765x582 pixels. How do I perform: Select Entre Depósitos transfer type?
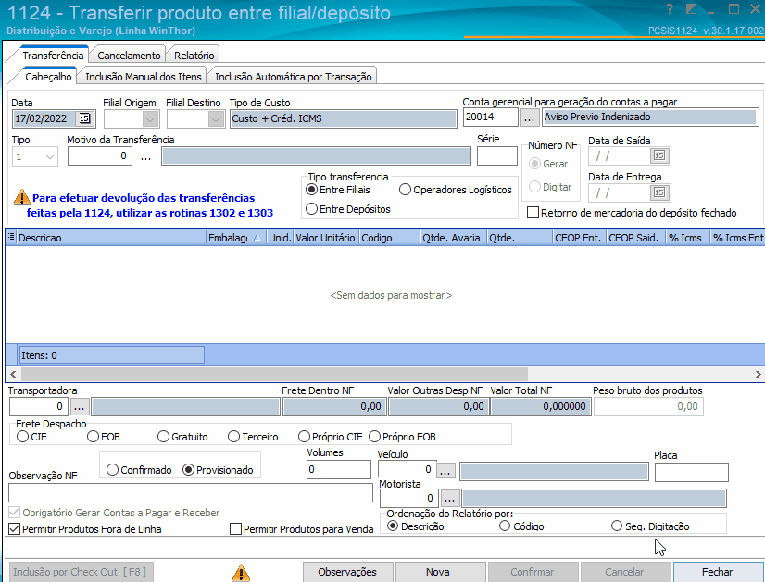coord(348,209)
